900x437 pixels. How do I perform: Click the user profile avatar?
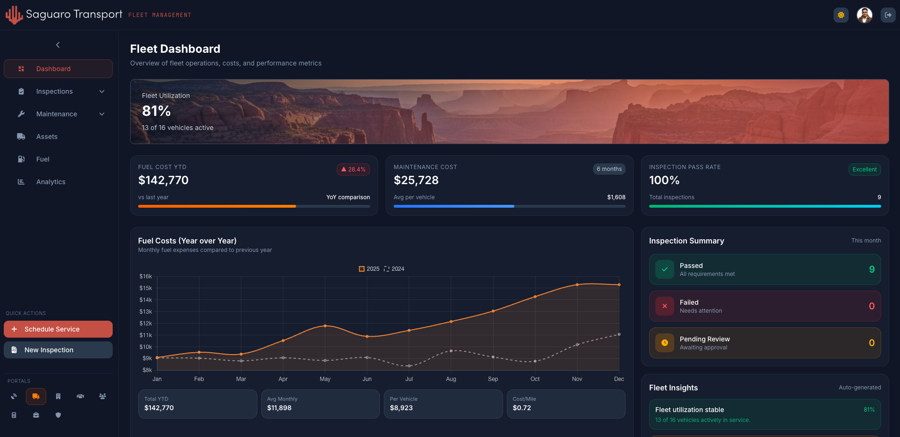864,15
